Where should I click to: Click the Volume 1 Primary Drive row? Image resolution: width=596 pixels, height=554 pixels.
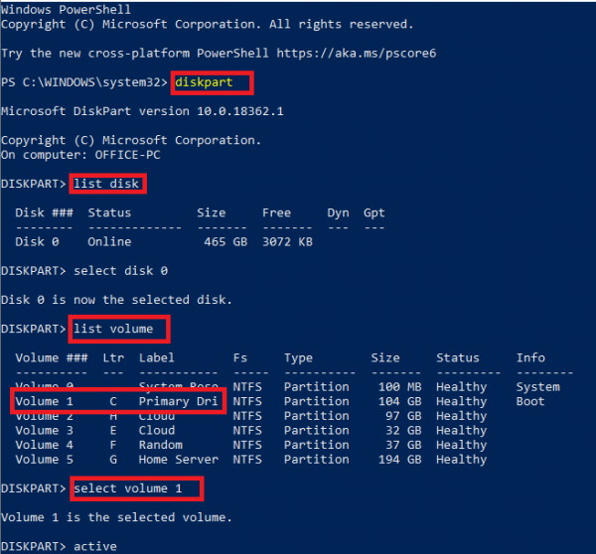coord(119,401)
